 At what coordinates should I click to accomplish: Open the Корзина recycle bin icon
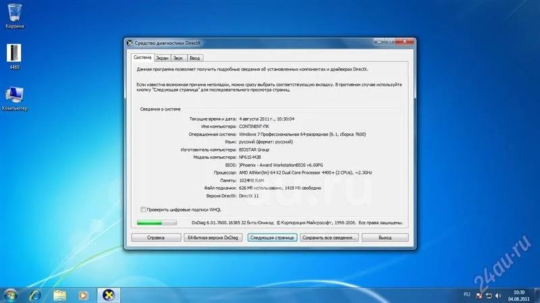[x=14, y=15]
